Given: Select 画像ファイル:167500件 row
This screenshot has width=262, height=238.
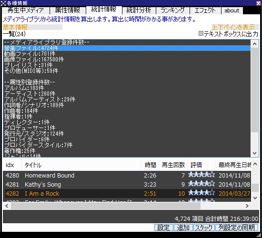Looking at the screenshot, I should 127,59.
